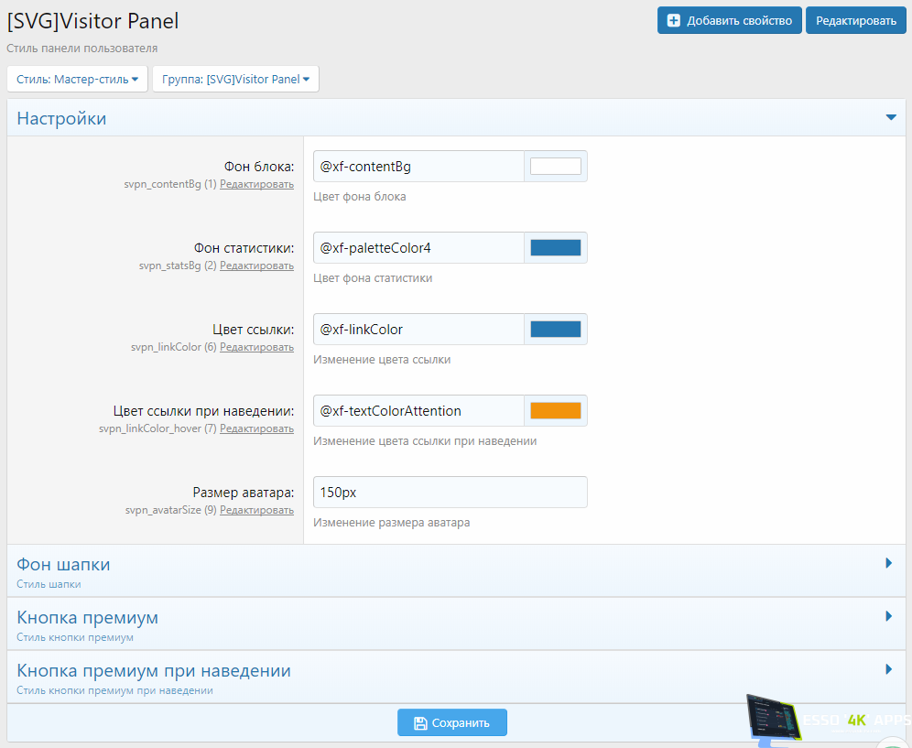This screenshot has width=912, height=748.
Task: Click the white Фон блока color swatch
Action: 556,167
